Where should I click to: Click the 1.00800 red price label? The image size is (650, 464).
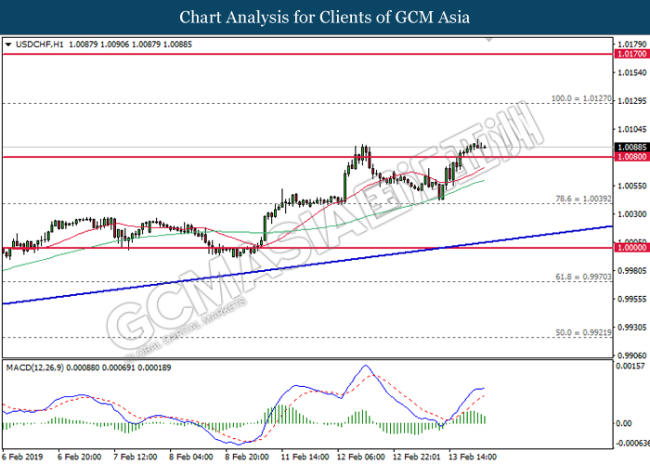point(632,157)
